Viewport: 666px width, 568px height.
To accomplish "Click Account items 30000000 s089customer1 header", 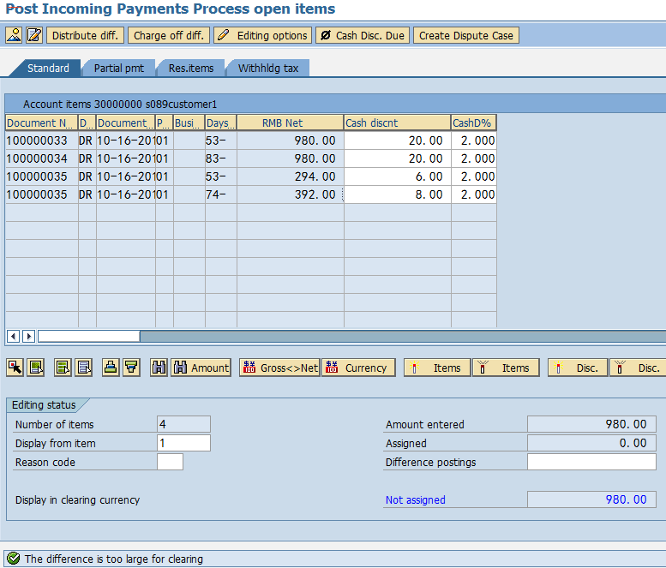I will tap(120, 104).
